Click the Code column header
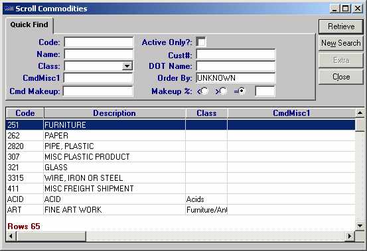Image resolution: width=367 pixels, height=251 pixels. pos(25,113)
